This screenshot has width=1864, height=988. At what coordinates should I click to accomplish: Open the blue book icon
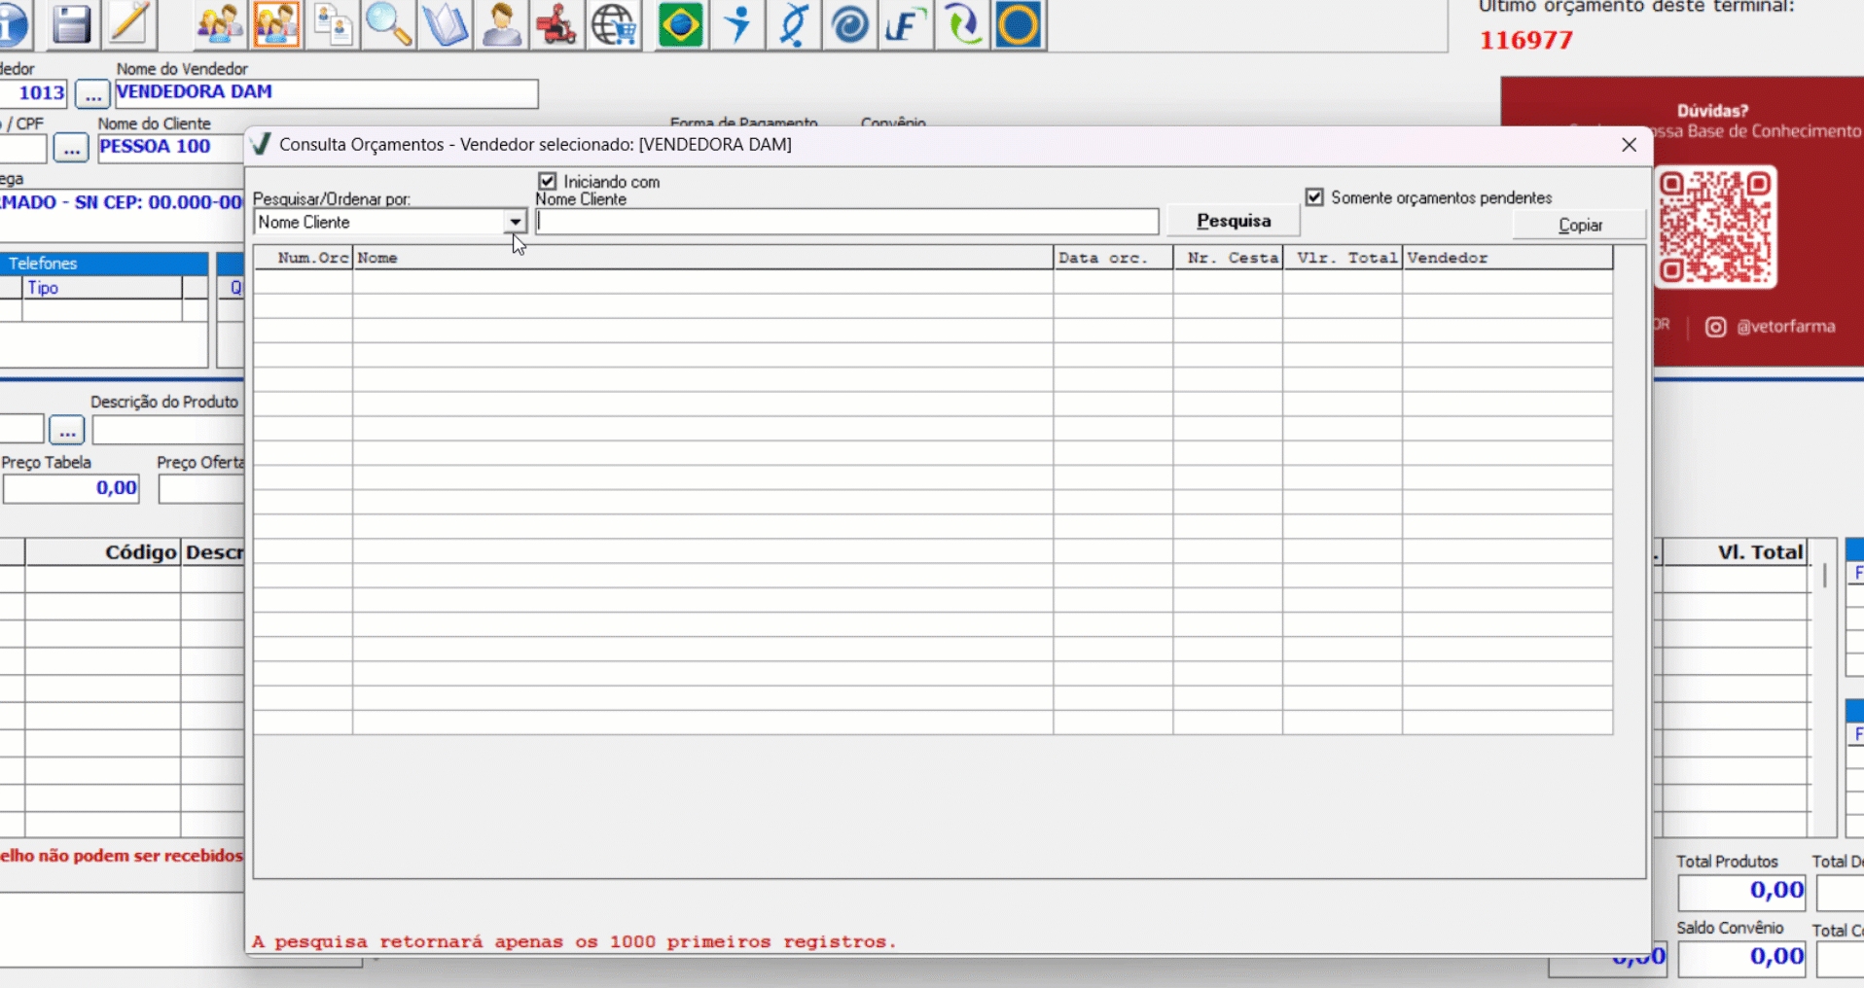445,24
